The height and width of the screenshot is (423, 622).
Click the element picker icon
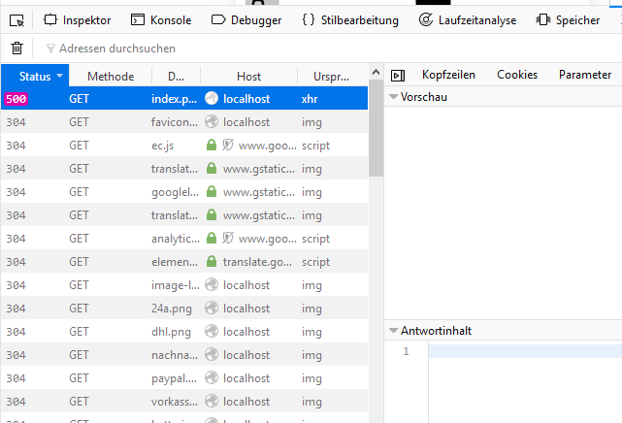click(x=16, y=19)
